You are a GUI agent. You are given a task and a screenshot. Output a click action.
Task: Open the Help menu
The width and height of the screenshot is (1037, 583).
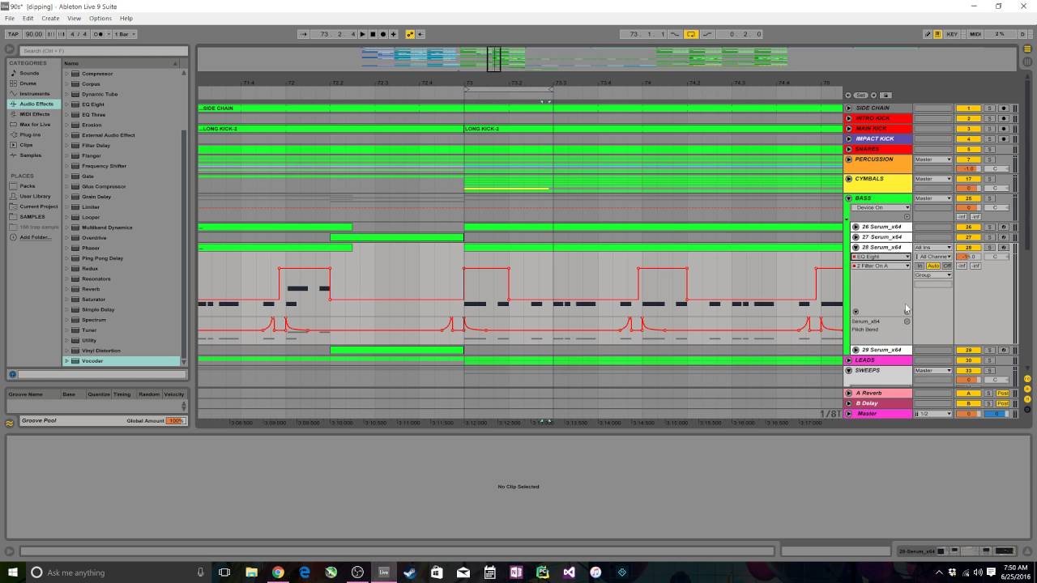point(126,18)
